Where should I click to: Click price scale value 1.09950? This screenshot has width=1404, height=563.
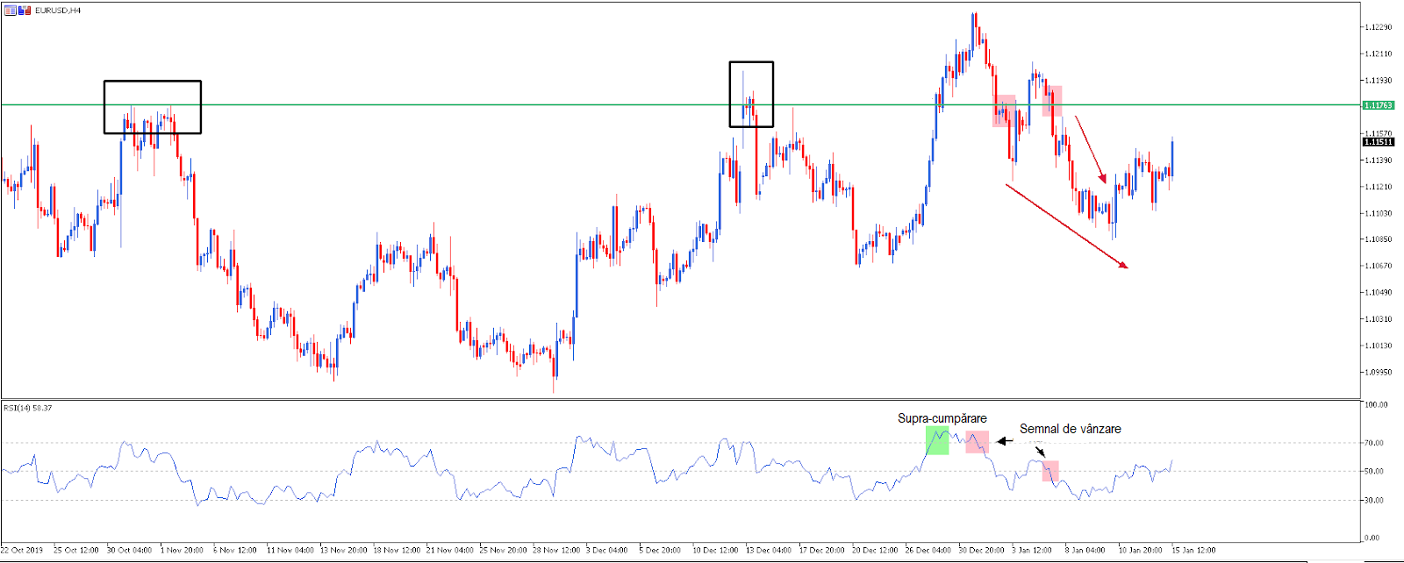(x=1379, y=372)
